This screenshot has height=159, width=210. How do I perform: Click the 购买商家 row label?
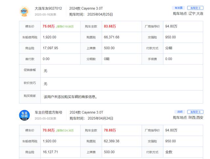point(30,96)
